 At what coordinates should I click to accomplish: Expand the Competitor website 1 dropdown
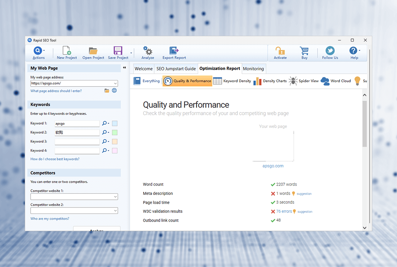click(115, 197)
